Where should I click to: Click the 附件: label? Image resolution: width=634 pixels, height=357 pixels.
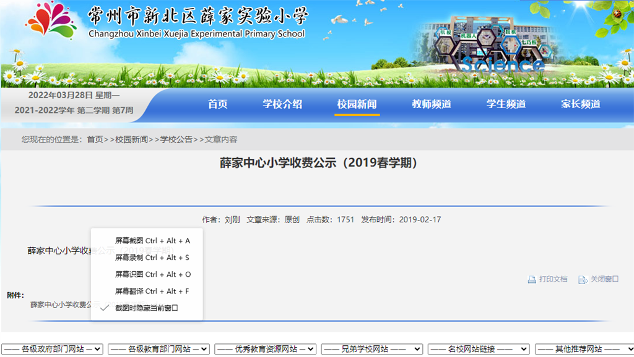pos(15,295)
